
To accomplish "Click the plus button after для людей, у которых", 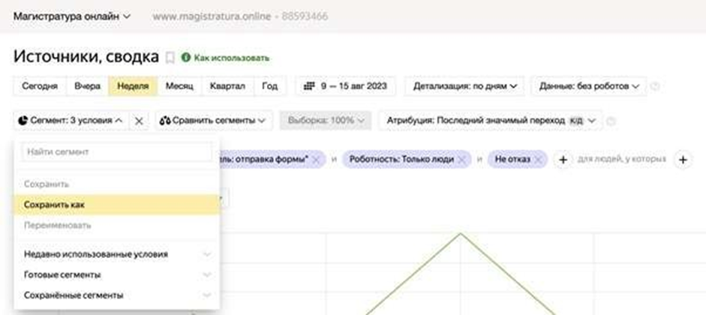I will [x=682, y=159].
